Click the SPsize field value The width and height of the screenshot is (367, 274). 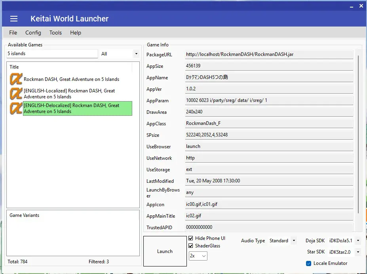pos(269,135)
